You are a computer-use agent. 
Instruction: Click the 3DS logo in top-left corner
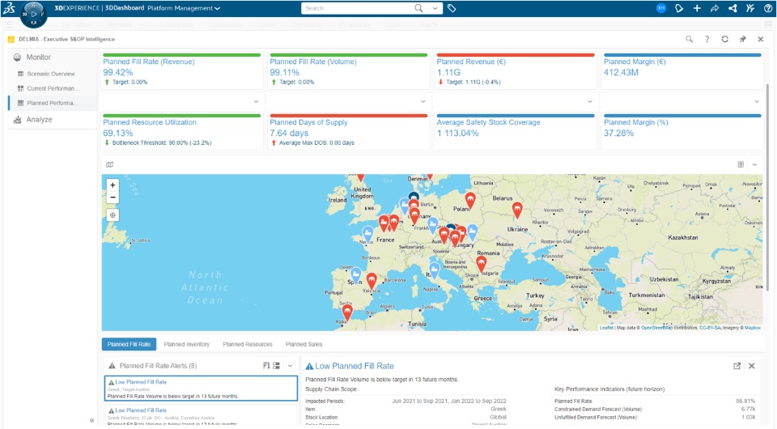[x=9, y=8]
